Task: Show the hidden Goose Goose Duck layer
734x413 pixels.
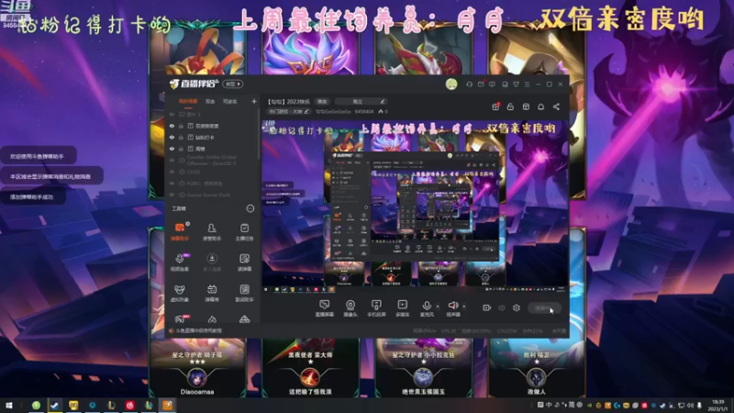Action: tap(172, 195)
